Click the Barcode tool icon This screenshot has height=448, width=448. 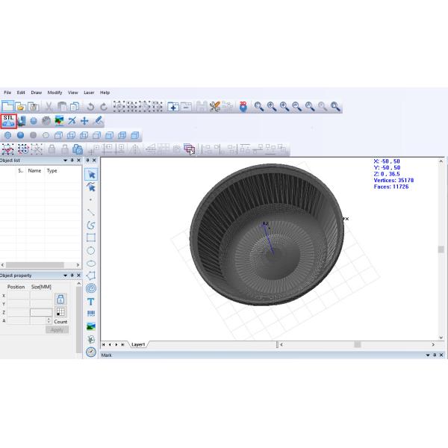pyautogui.click(x=91, y=314)
